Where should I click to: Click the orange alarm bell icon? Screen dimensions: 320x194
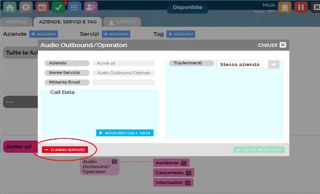pos(285,7)
